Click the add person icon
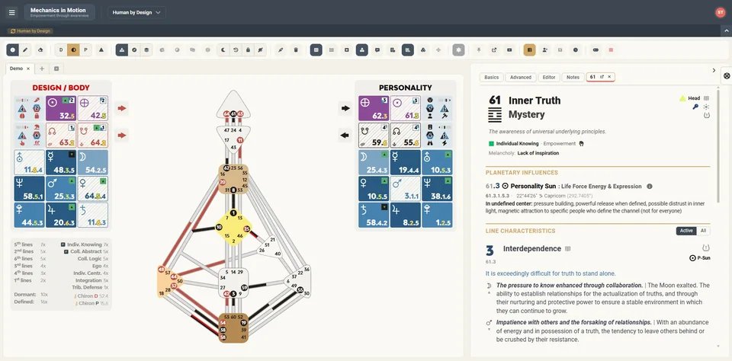 [544, 50]
